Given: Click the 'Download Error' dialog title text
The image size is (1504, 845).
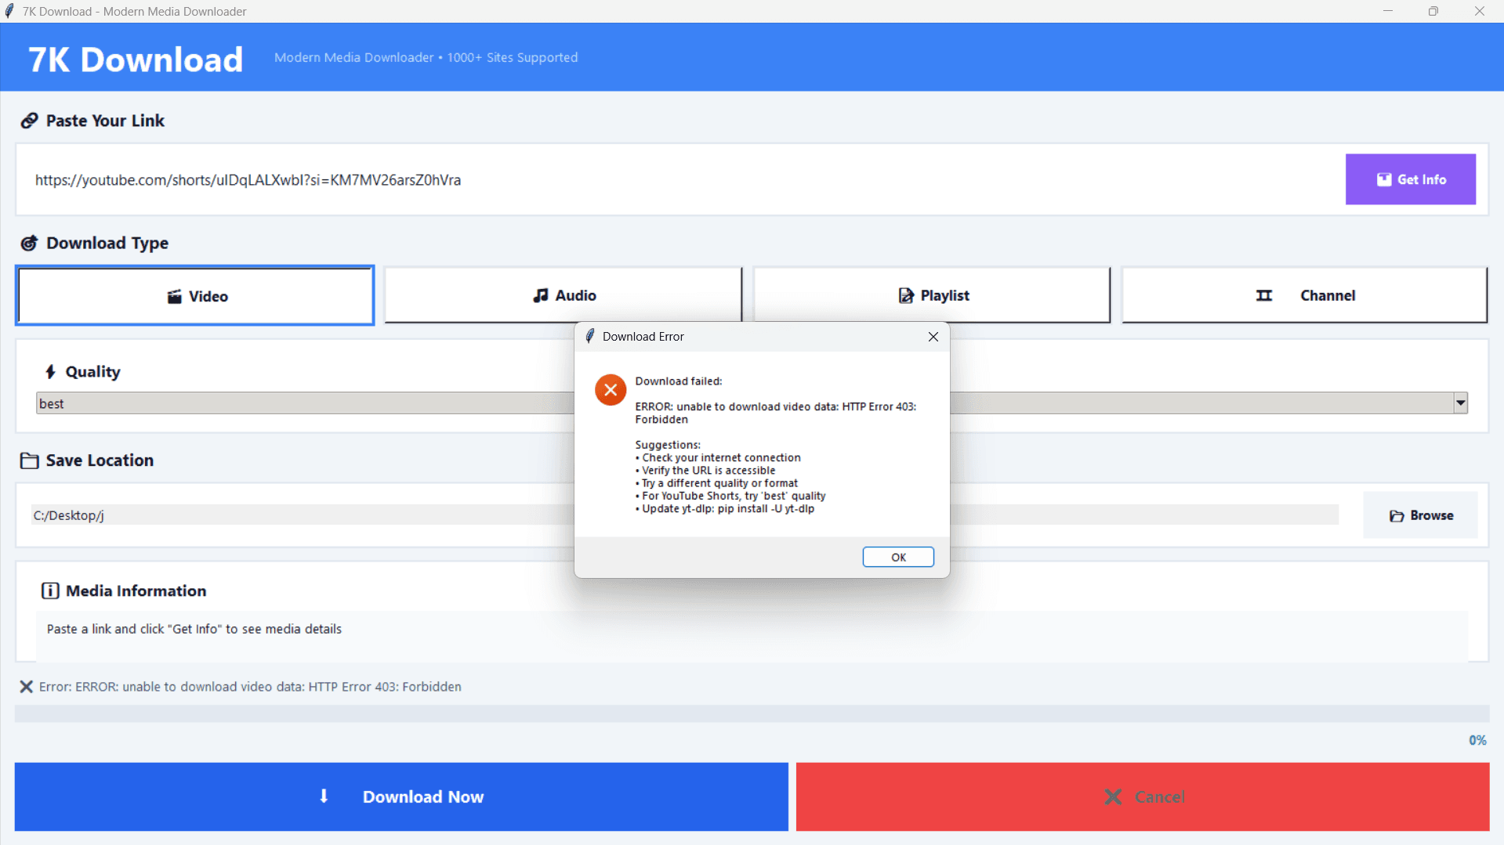Looking at the screenshot, I should (x=643, y=337).
